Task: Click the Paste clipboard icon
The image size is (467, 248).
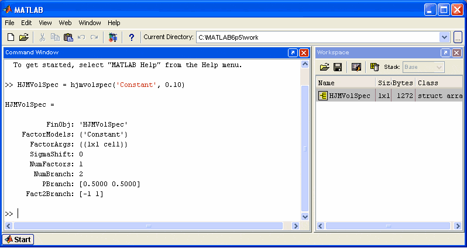Action: point(68,37)
